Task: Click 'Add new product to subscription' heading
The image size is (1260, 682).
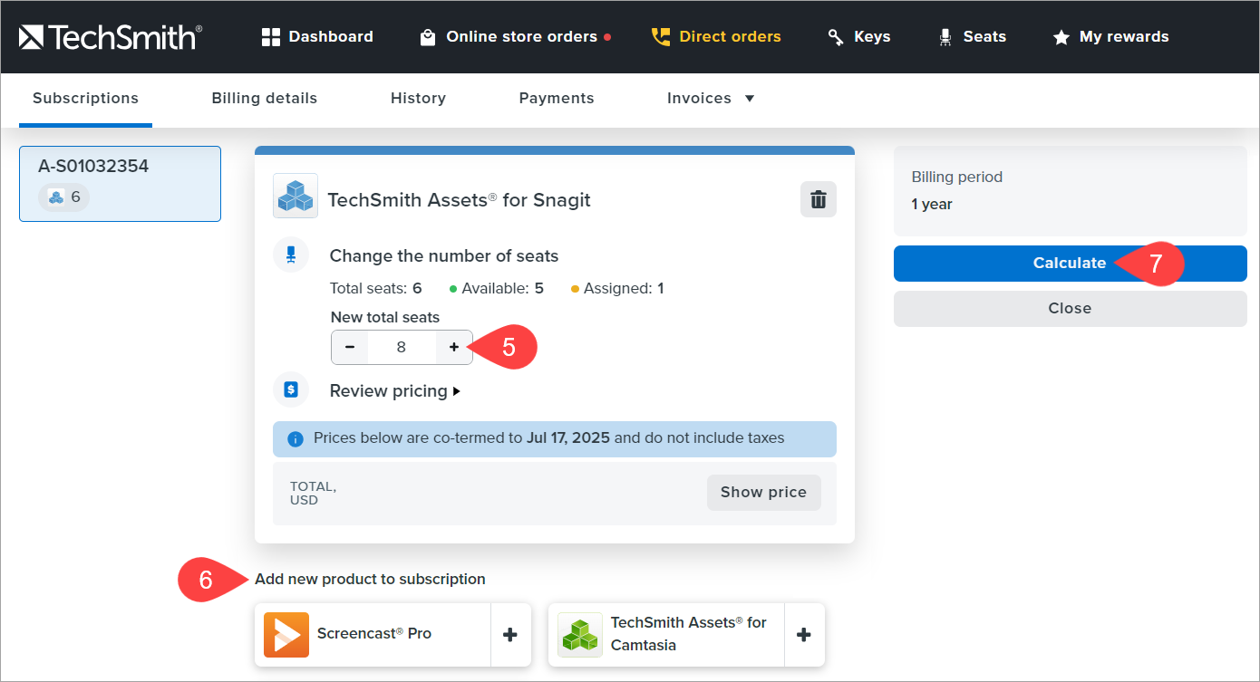Action: click(x=370, y=580)
